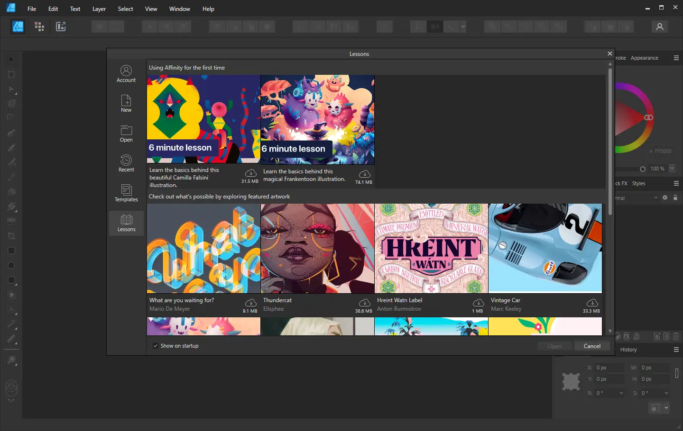Open the Account section in Lessons dialog
The height and width of the screenshot is (431, 683).
pos(126,74)
